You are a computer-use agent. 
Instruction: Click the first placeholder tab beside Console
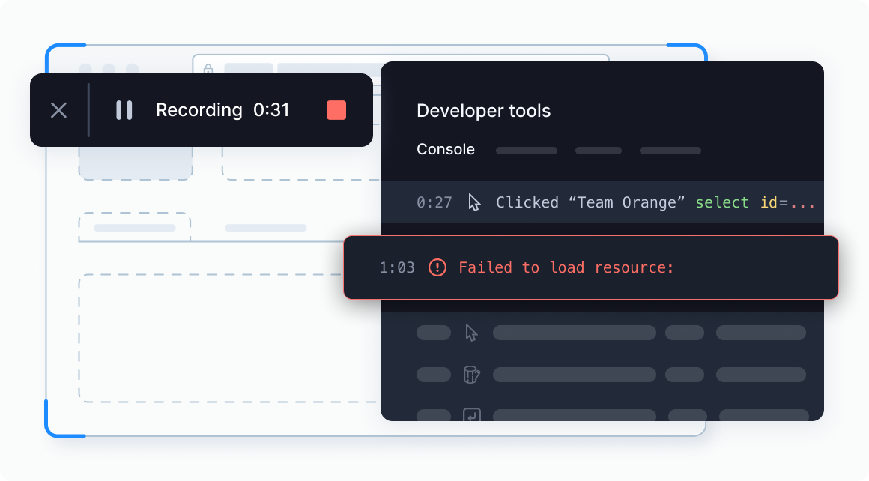pyautogui.click(x=527, y=150)
